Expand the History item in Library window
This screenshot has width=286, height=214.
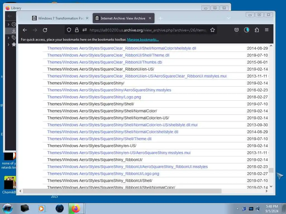click(8, 24)
